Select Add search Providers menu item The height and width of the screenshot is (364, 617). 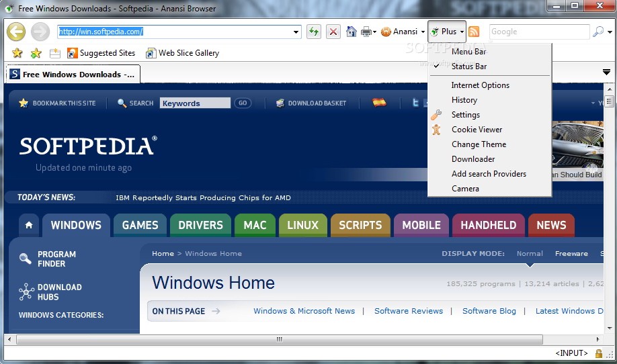489,174
